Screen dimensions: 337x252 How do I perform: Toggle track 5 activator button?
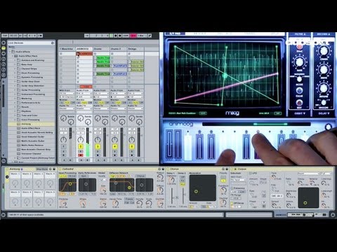coord(132,146)
